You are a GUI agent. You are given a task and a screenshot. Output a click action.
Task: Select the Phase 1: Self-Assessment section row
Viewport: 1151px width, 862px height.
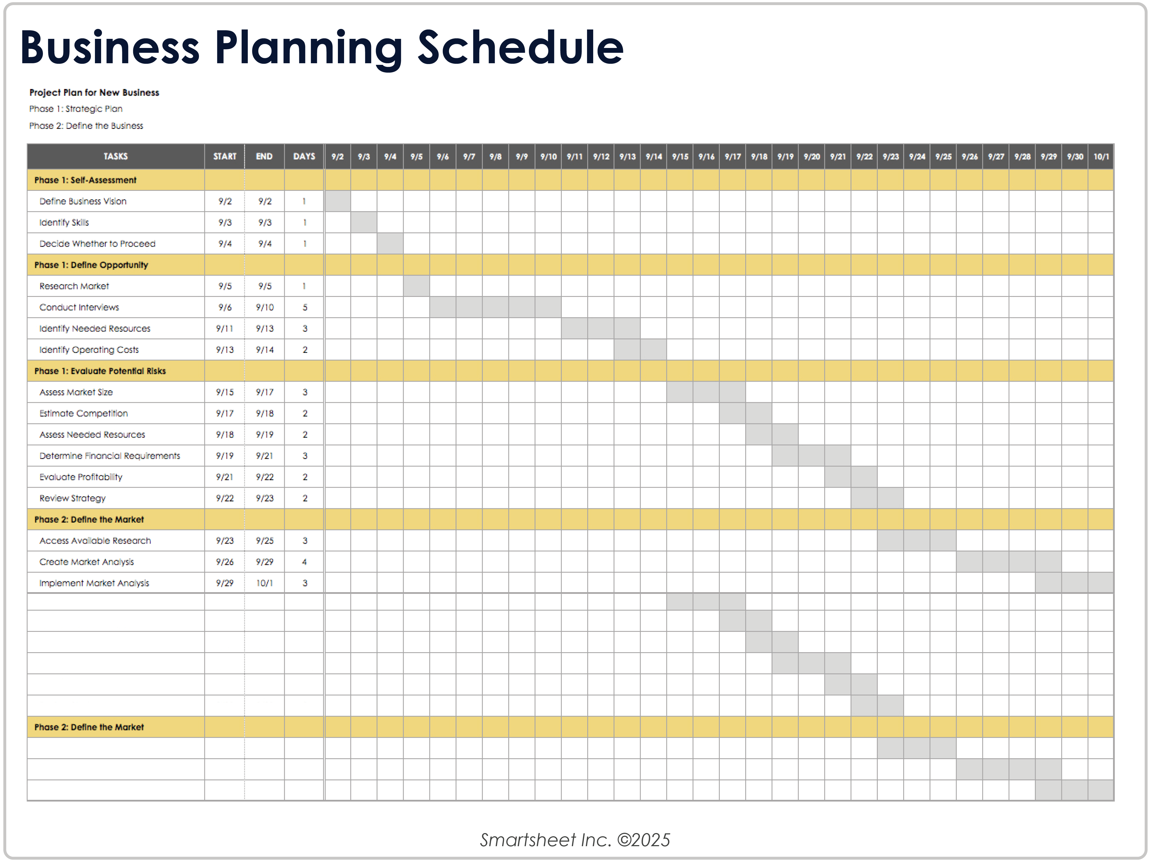[x=85, y=180]
